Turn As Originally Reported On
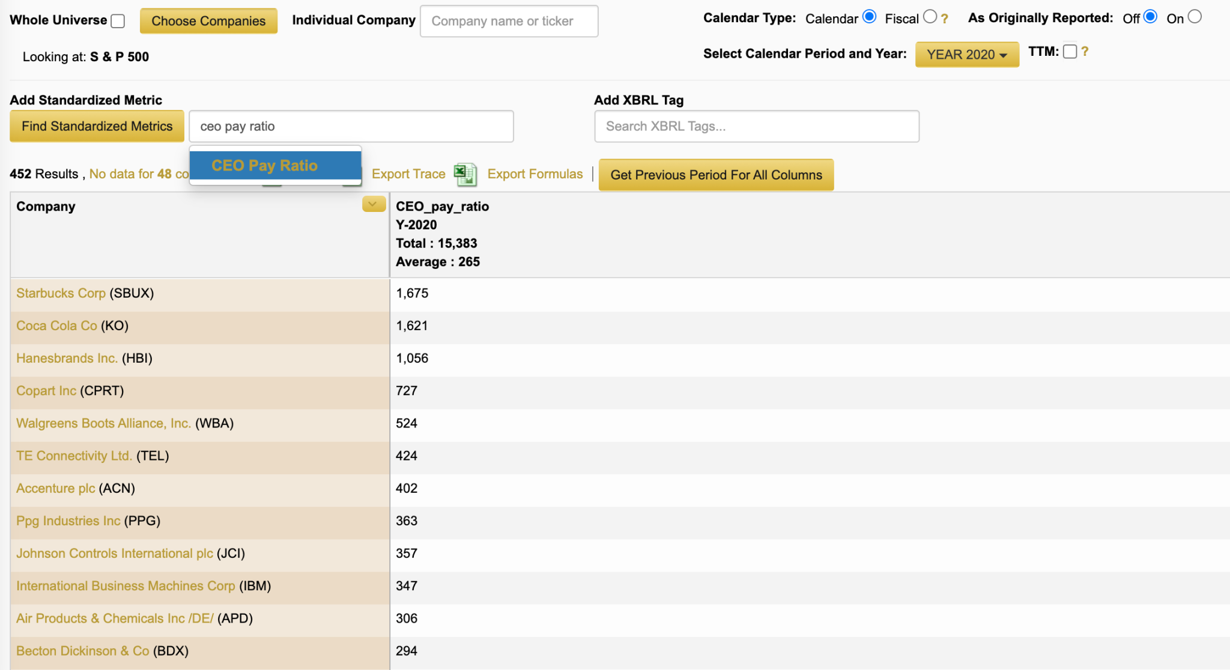 1195,17
